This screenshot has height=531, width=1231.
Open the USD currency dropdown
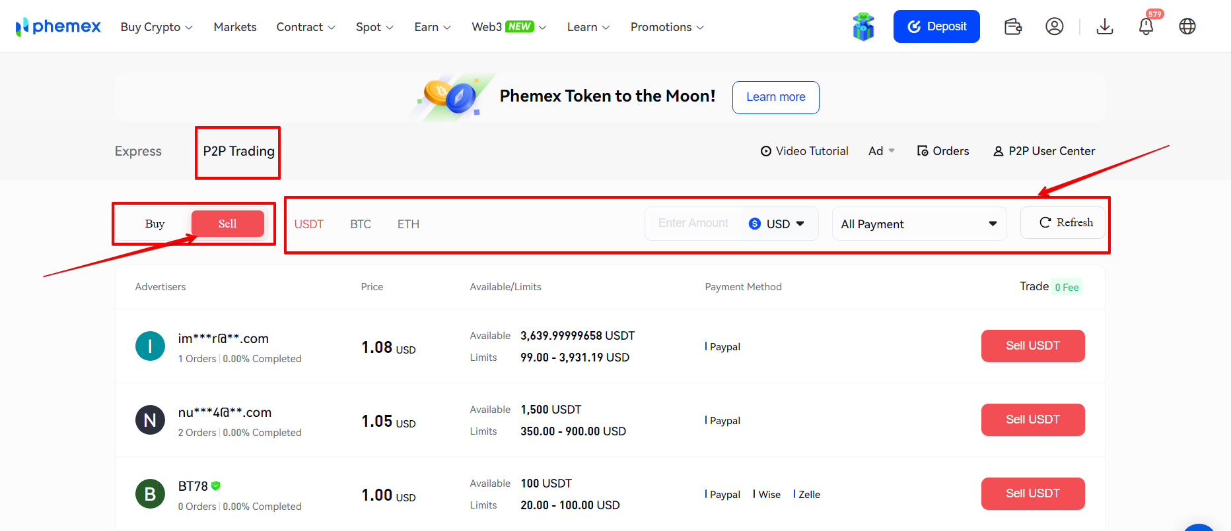pos(777,224)
